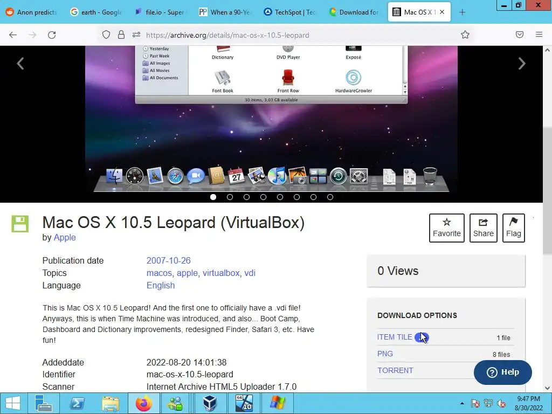Switch to the earth - Google tab
The image size is (552, 414).
96,12
